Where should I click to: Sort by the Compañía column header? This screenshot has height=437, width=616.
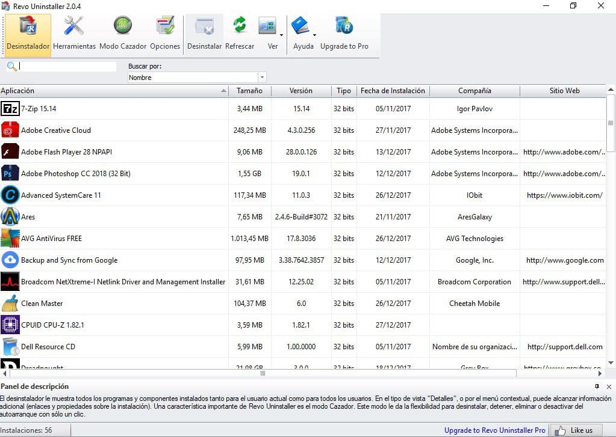pyautogui.click(x=474, y=91)
